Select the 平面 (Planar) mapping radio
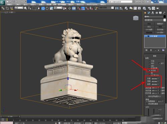Viewport: 167px width, 124px height. coord(150,61)
